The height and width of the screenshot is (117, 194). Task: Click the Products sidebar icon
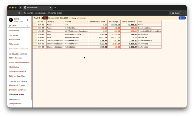point(10,44)
